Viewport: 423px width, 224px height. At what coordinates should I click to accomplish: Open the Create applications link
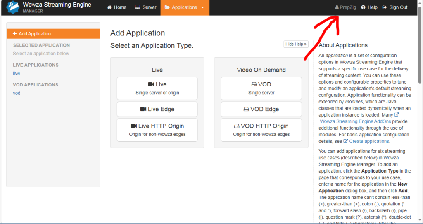click(x=369, y=141)
